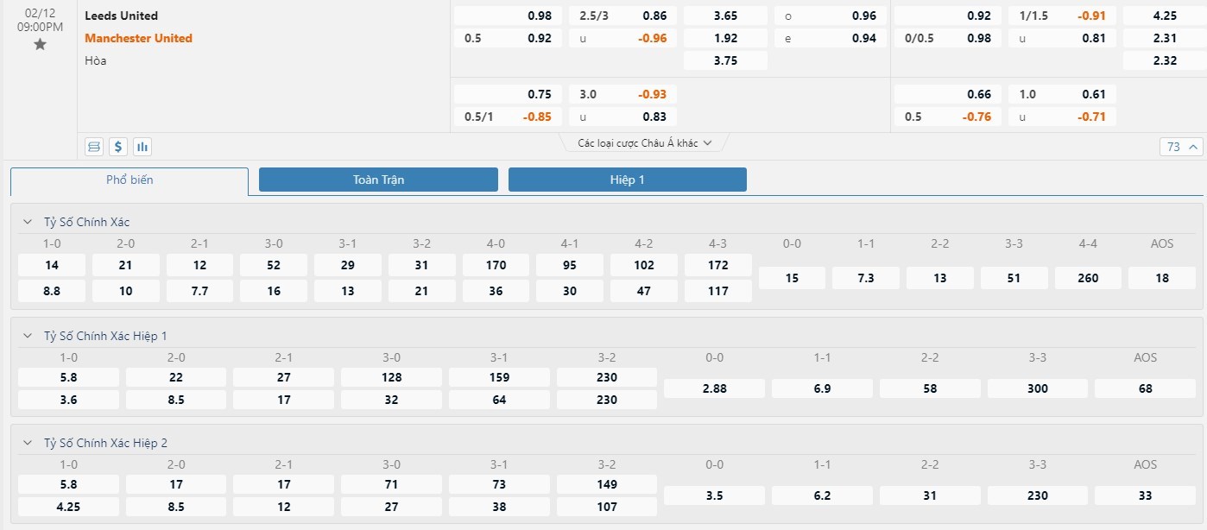
Task: Collapse the 73 markets counter
Action: (x=1181, y=147)
